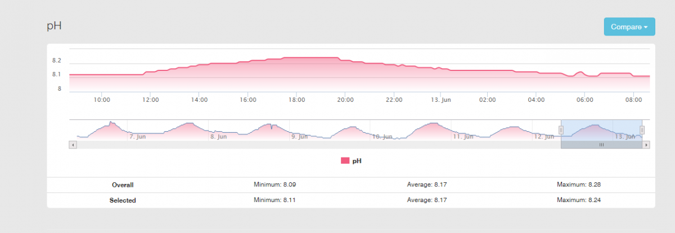
Task: Click the 18:00 x-axis label
Action: click(296, 100)
